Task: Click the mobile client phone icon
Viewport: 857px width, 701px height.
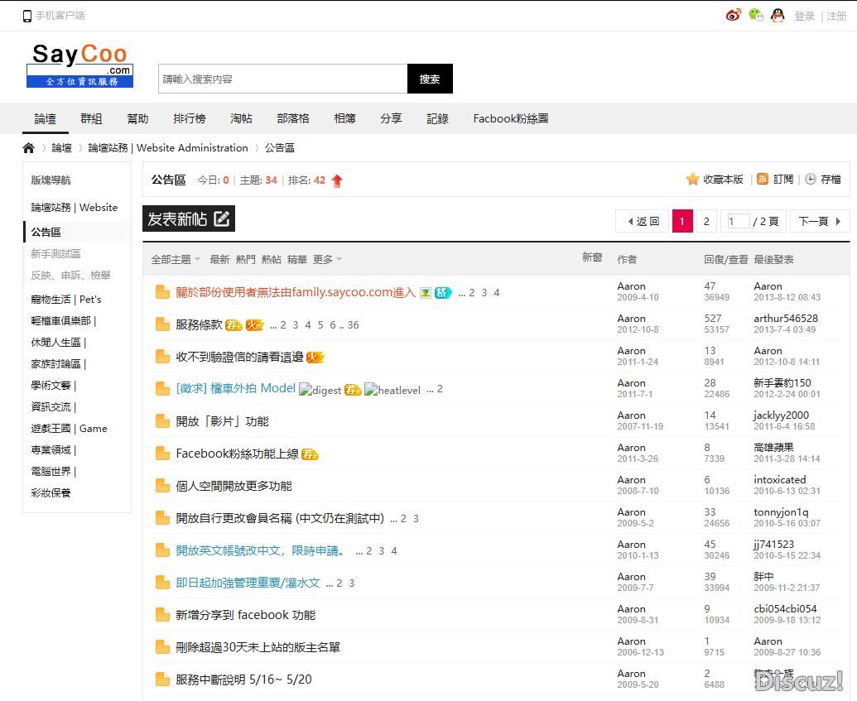Action: (x=27, y=16)
